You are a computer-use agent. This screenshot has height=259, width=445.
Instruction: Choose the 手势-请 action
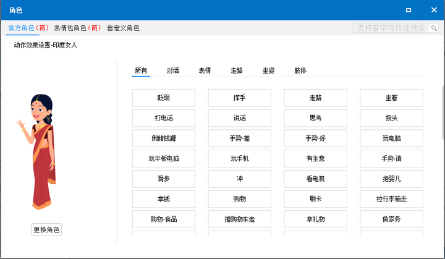pyautogui.click(x=391, y=158)
